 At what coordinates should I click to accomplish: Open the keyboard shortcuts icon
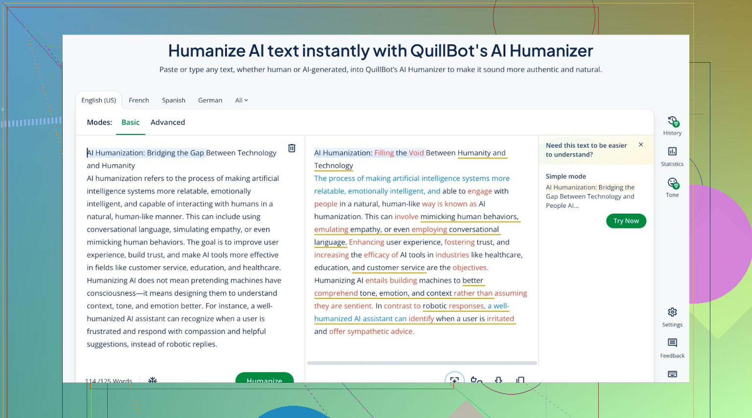tap(672, 374)
